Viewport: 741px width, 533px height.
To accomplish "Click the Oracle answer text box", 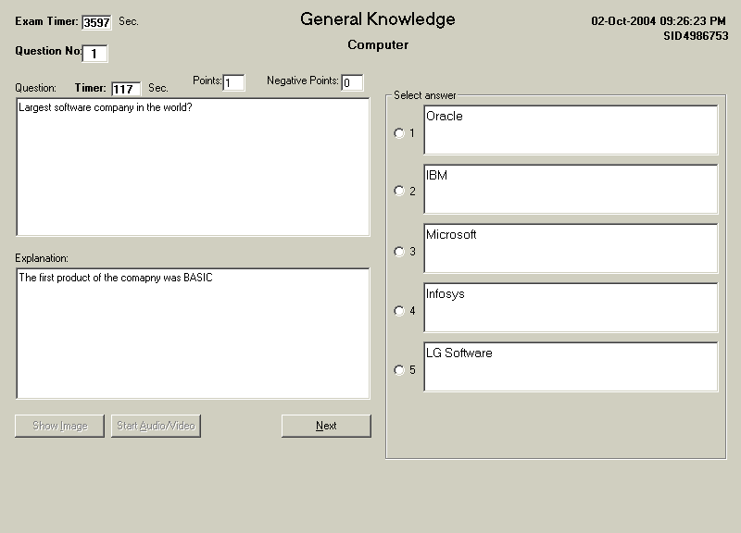I will coord(571,130).
